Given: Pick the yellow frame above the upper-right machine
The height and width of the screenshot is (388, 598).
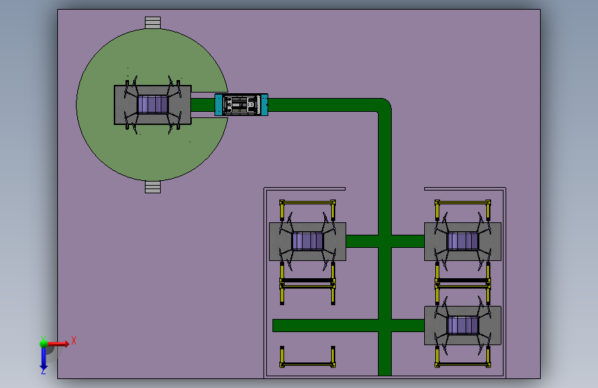Looking at the screenshot, I should [x=463, y=210].
